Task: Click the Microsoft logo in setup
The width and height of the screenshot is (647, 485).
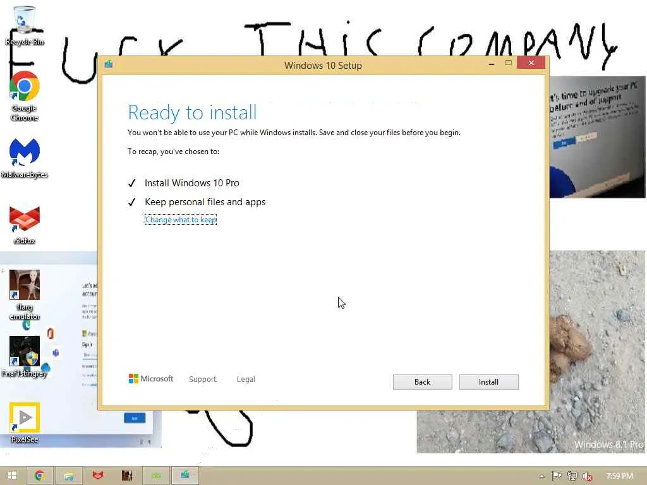Action: 151,379
